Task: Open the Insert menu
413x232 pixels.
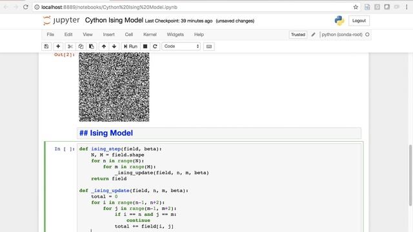Action: [109, 34]
